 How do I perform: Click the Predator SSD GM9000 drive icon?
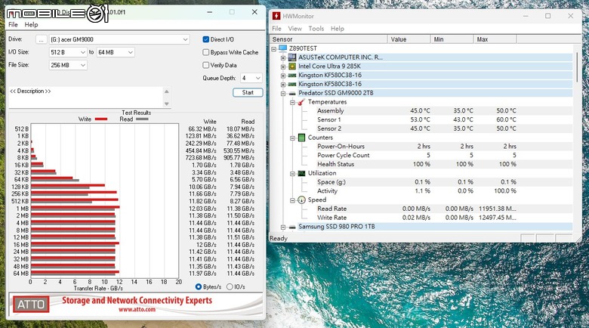coord(292,93)
